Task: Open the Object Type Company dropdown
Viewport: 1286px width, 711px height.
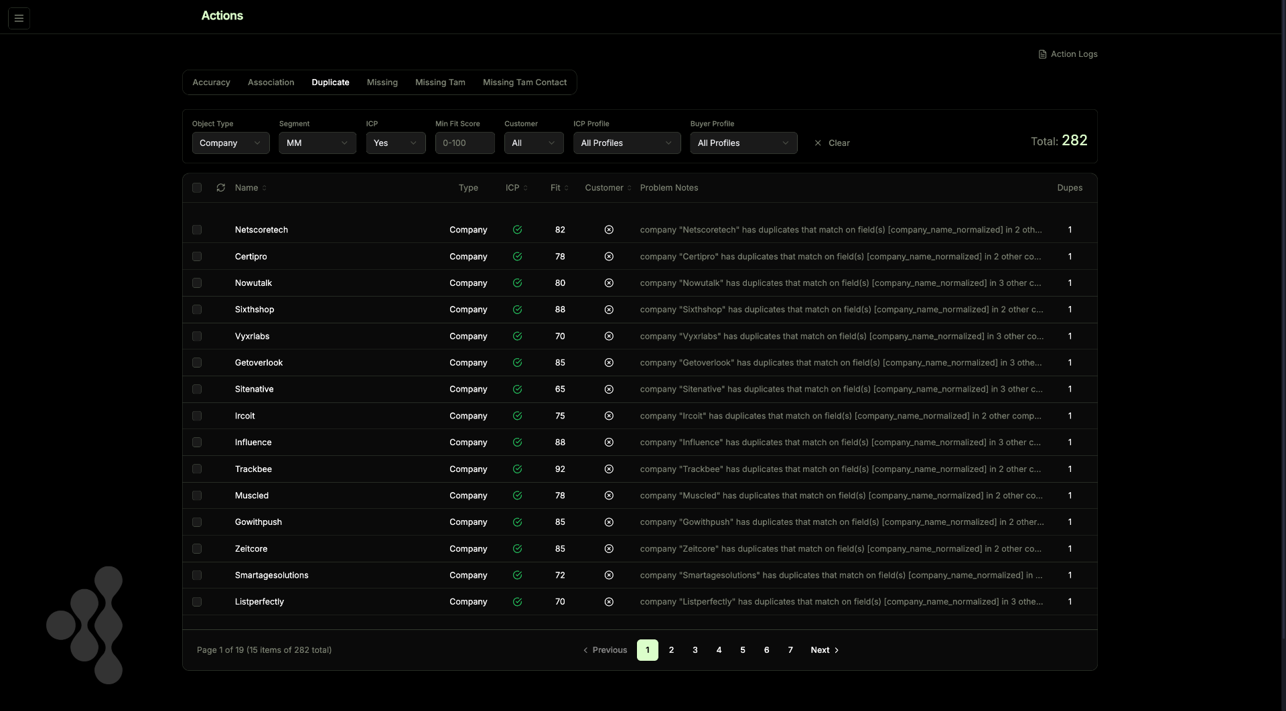Action: pyautogui.click(x=230, y=143)
